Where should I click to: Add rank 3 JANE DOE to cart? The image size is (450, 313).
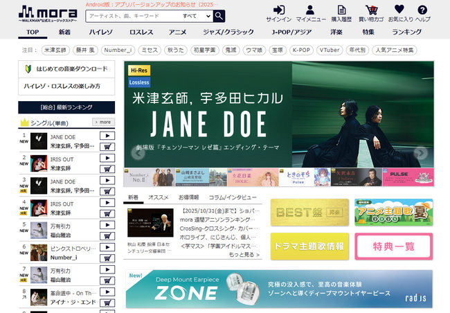coord(107,192)
